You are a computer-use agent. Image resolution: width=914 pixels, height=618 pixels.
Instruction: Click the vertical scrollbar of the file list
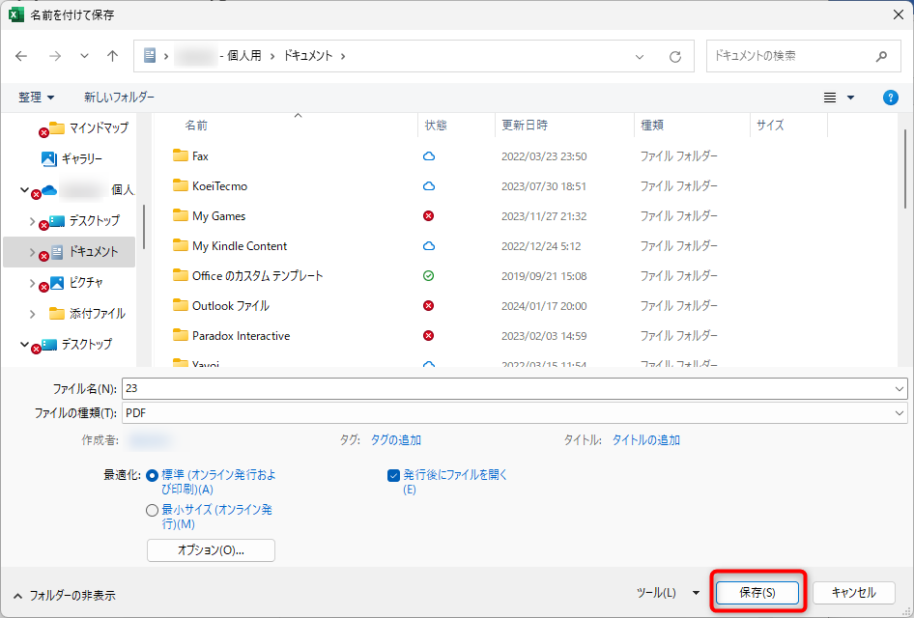[904, 169]
